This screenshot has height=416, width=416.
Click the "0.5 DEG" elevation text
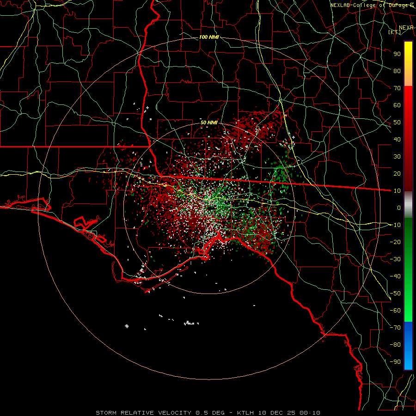coord(210,413)
